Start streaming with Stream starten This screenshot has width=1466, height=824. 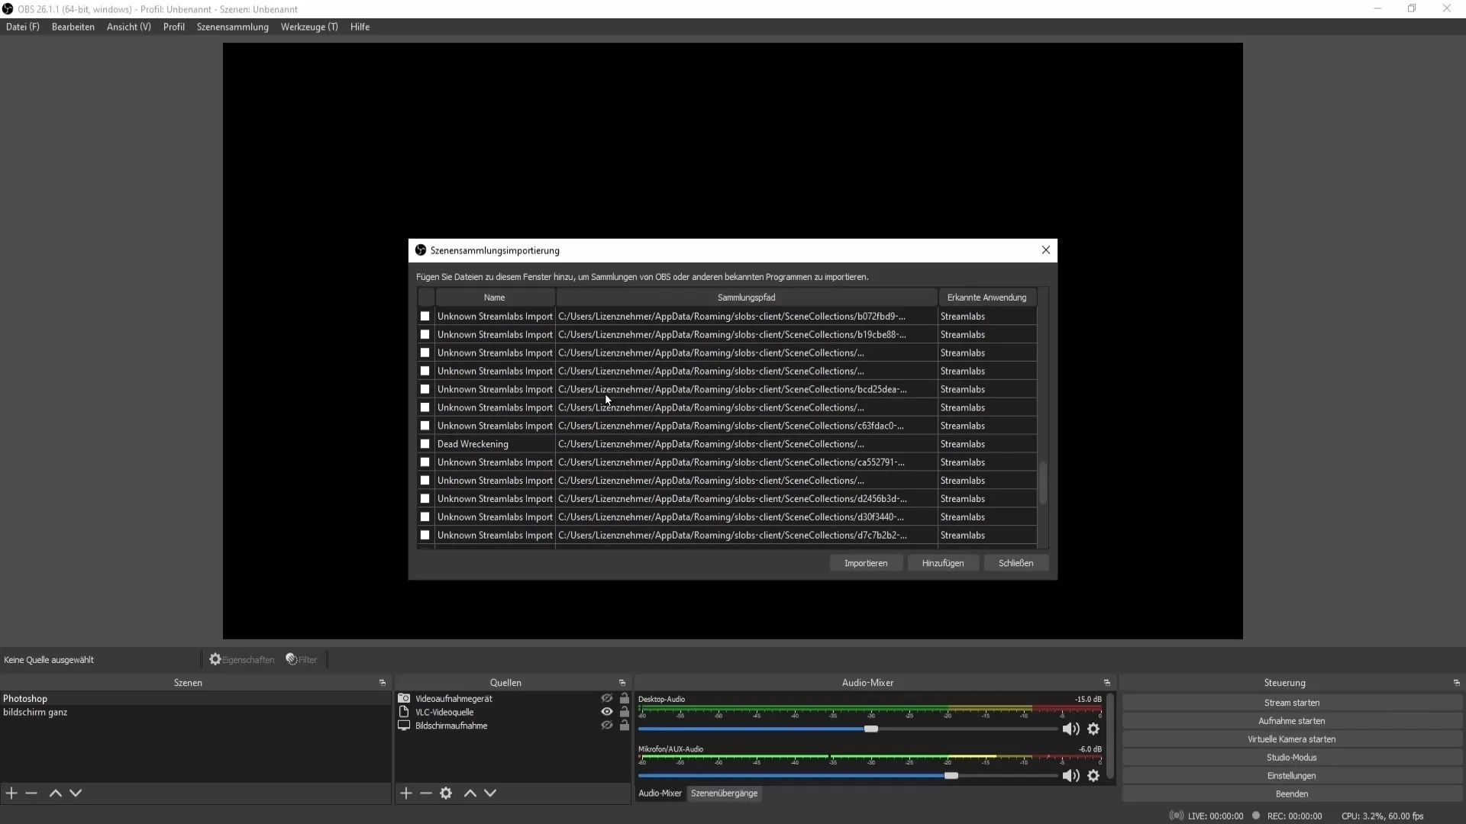[1292, 703]
